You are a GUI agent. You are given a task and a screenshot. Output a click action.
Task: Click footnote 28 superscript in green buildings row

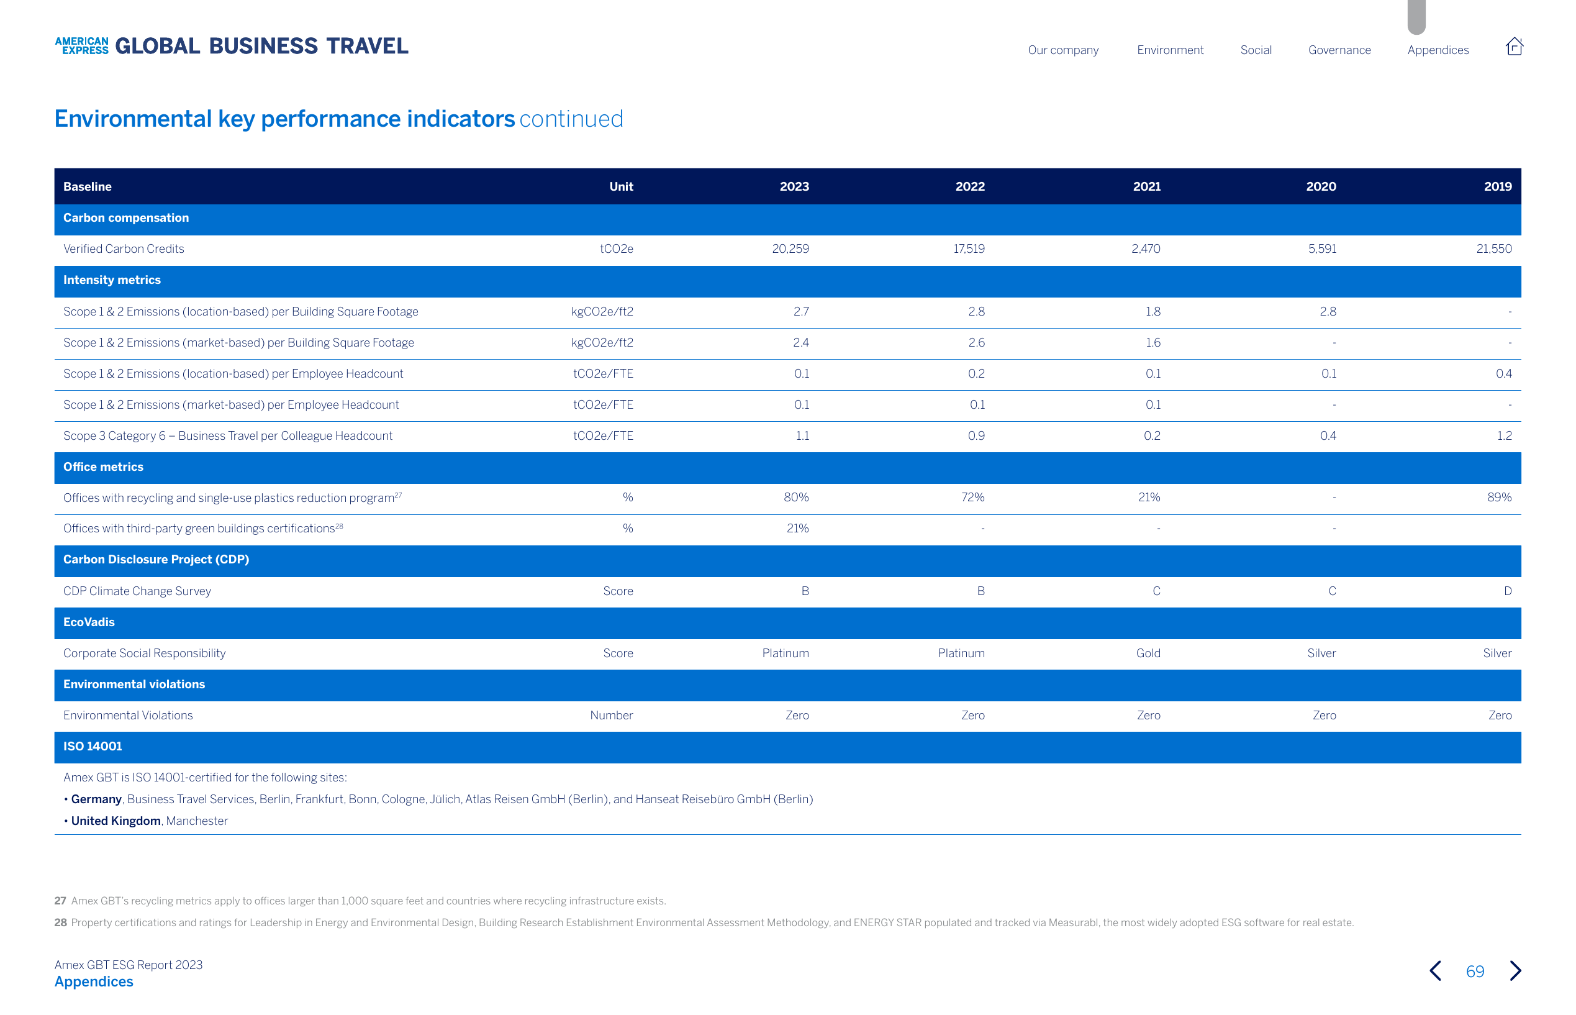[x=339, y=526]
